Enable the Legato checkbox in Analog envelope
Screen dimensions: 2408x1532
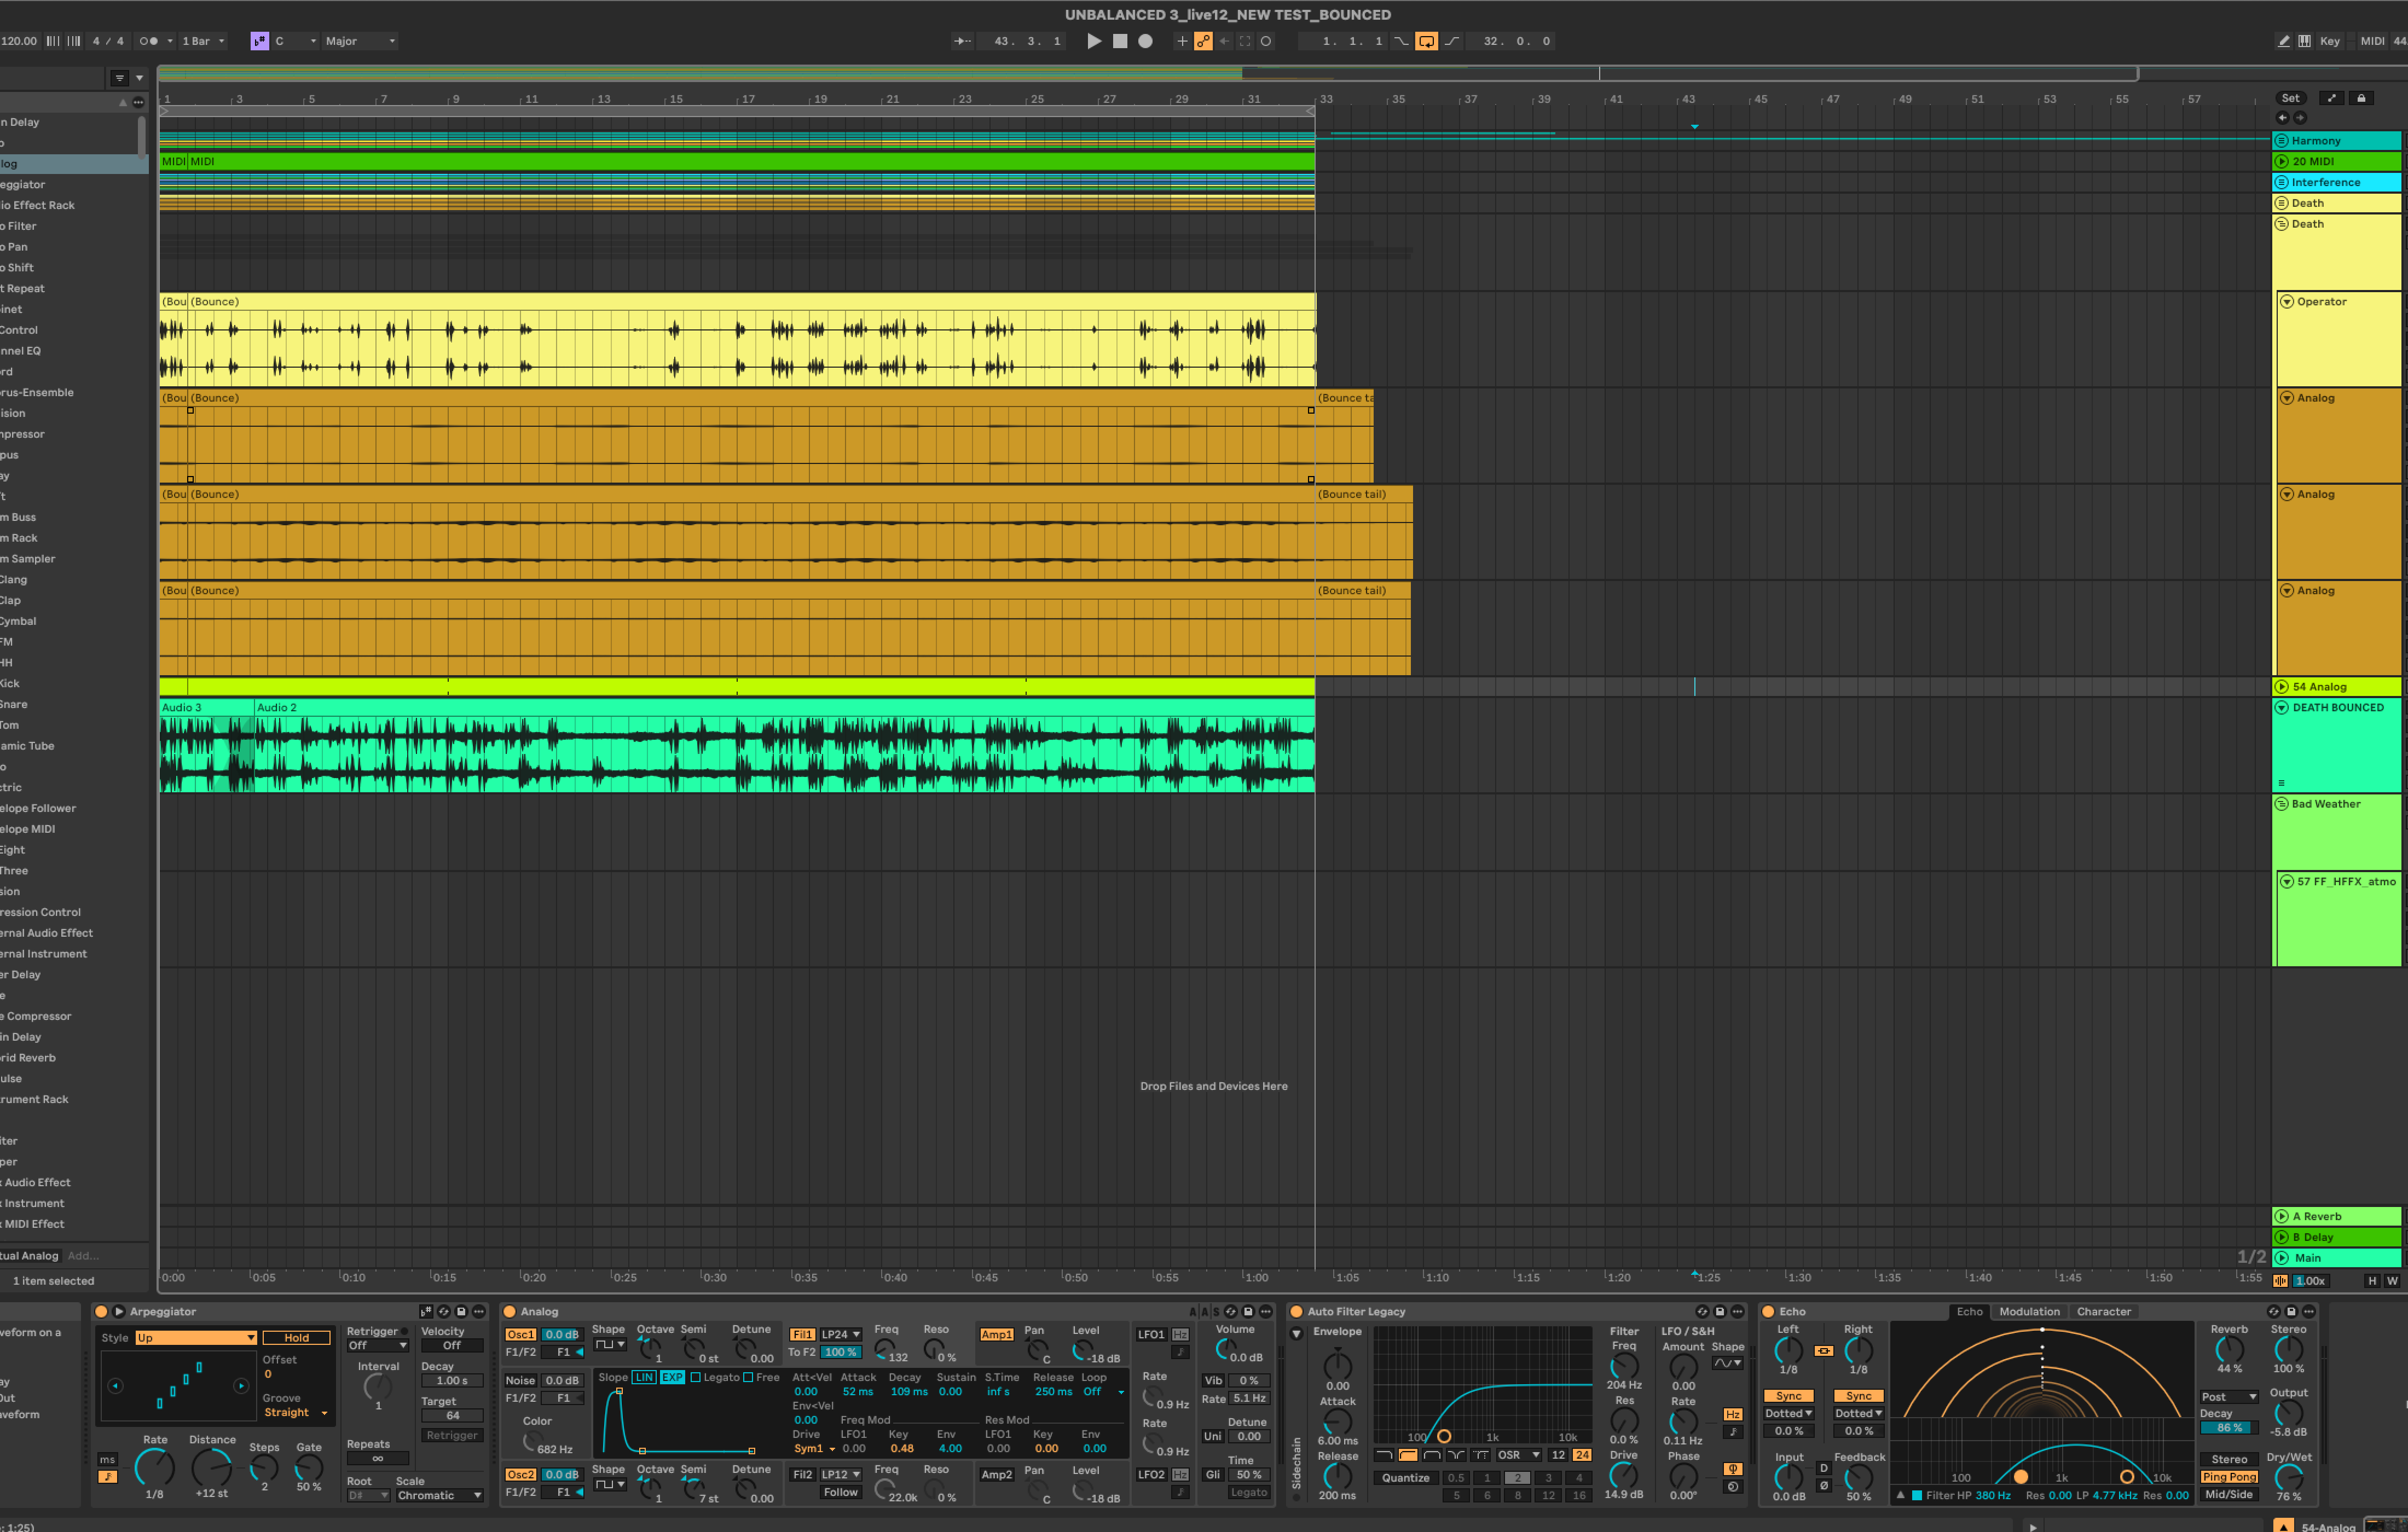pos(696,1377)
